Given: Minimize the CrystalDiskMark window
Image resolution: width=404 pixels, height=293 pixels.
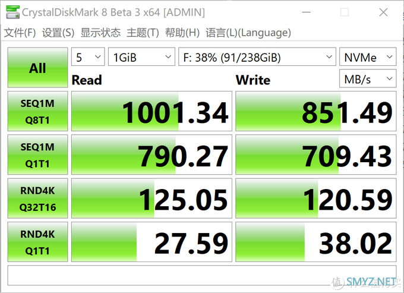Looking at the screenshot, I should coord(306,12).
